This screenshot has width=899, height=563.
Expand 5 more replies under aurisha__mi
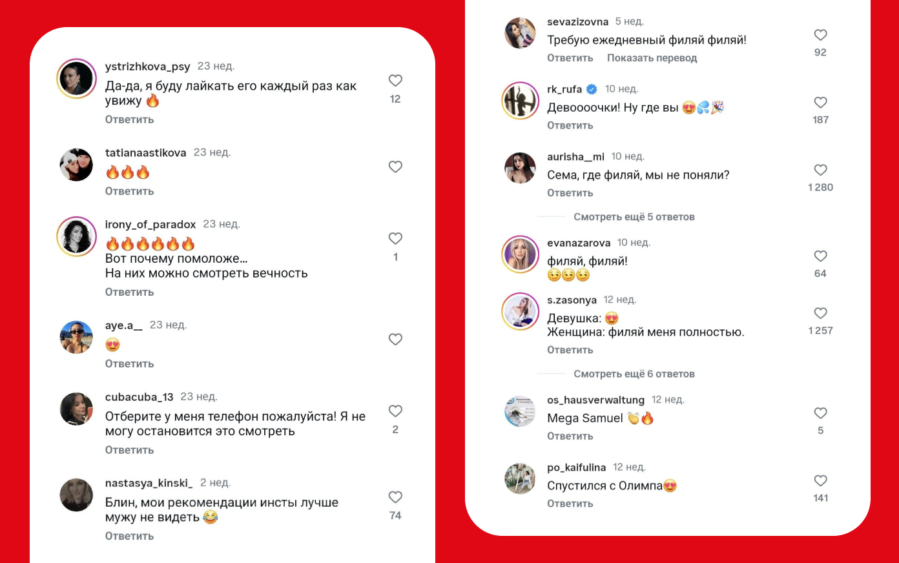click(x=634, y=217)
